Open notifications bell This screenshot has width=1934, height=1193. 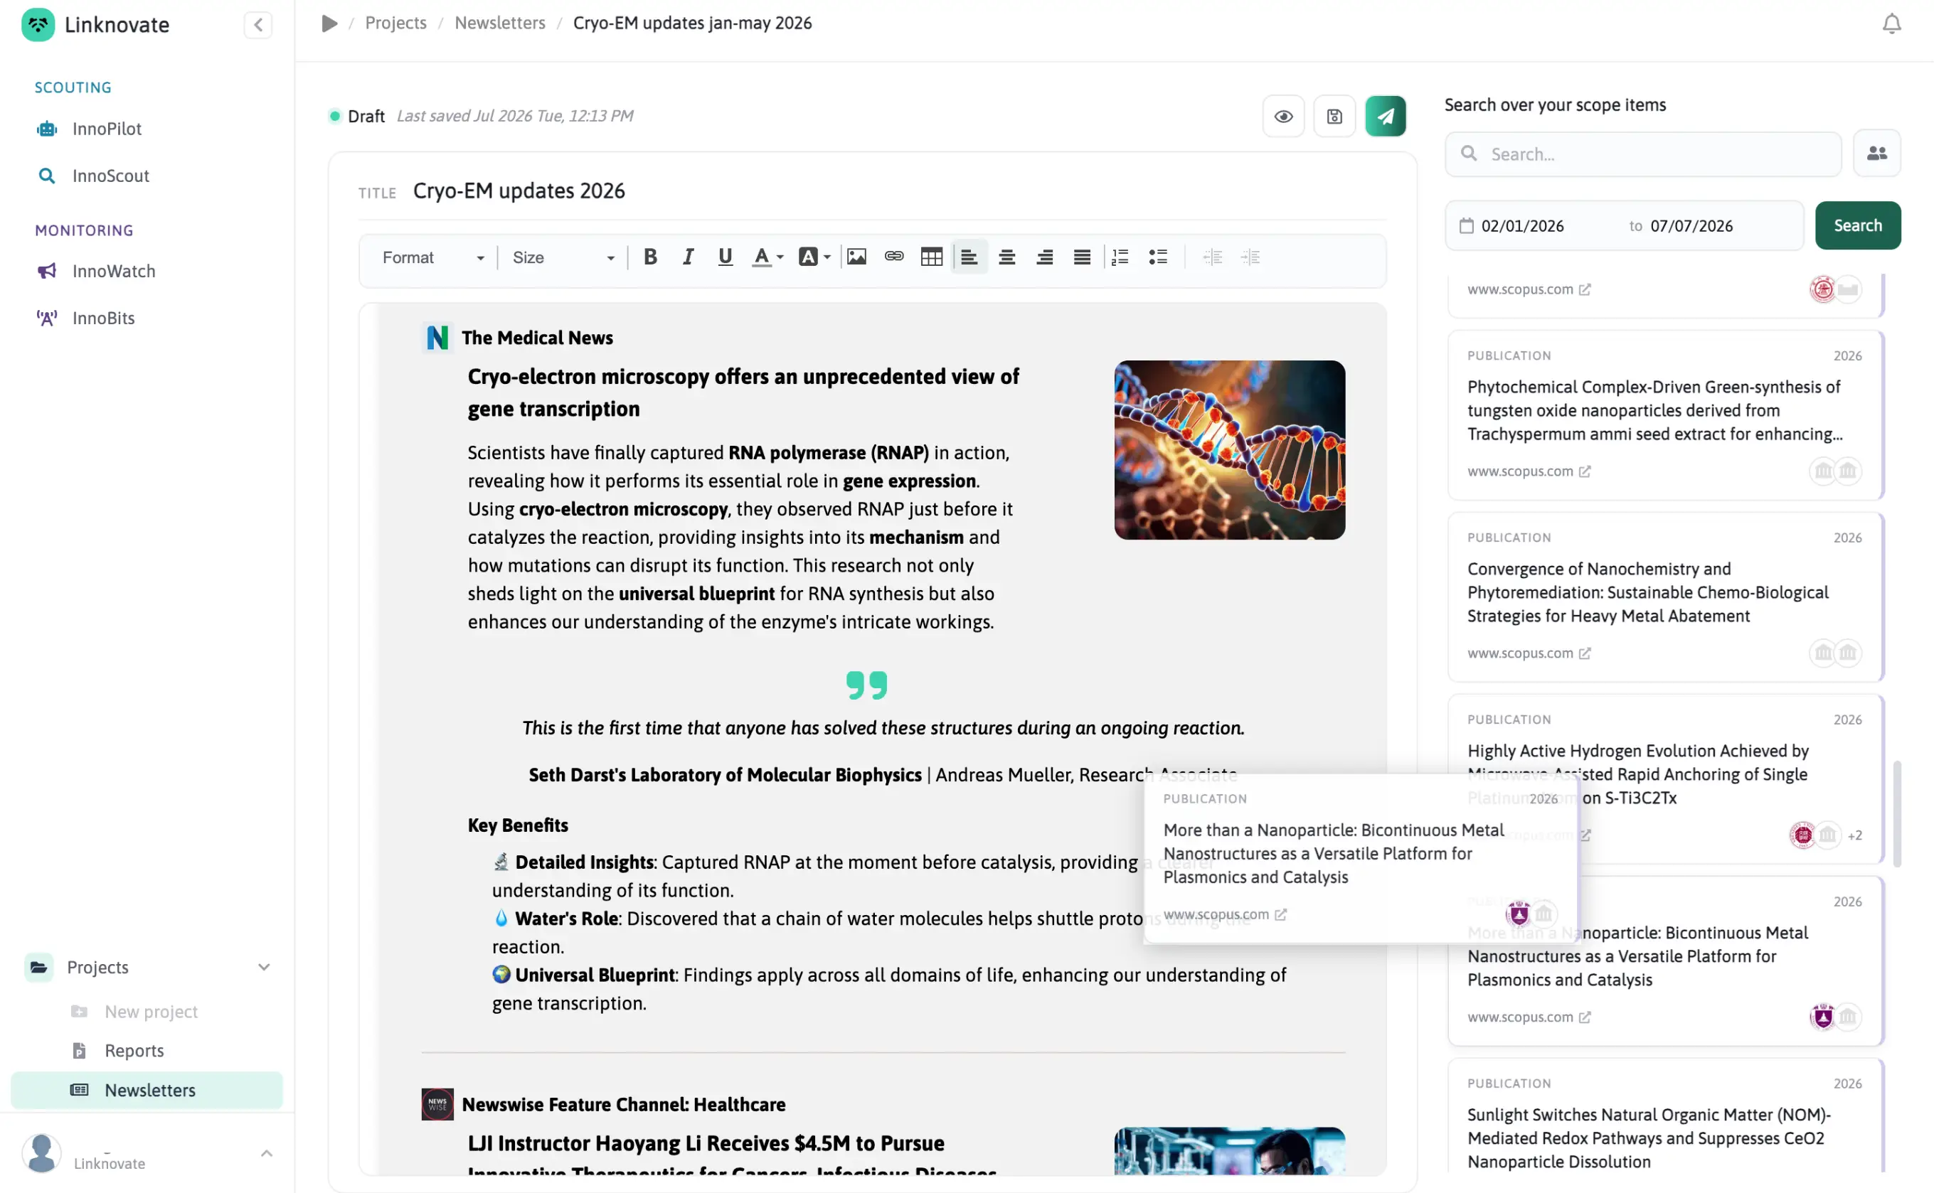tap(1891, 23)
